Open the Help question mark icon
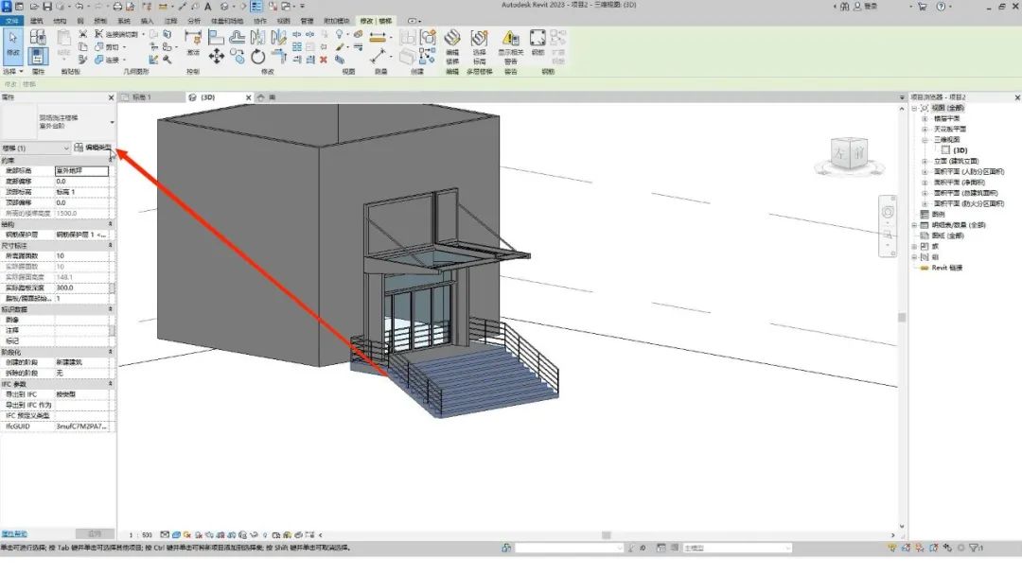Viewport: 1022px width, 575px height. [941, 7]
